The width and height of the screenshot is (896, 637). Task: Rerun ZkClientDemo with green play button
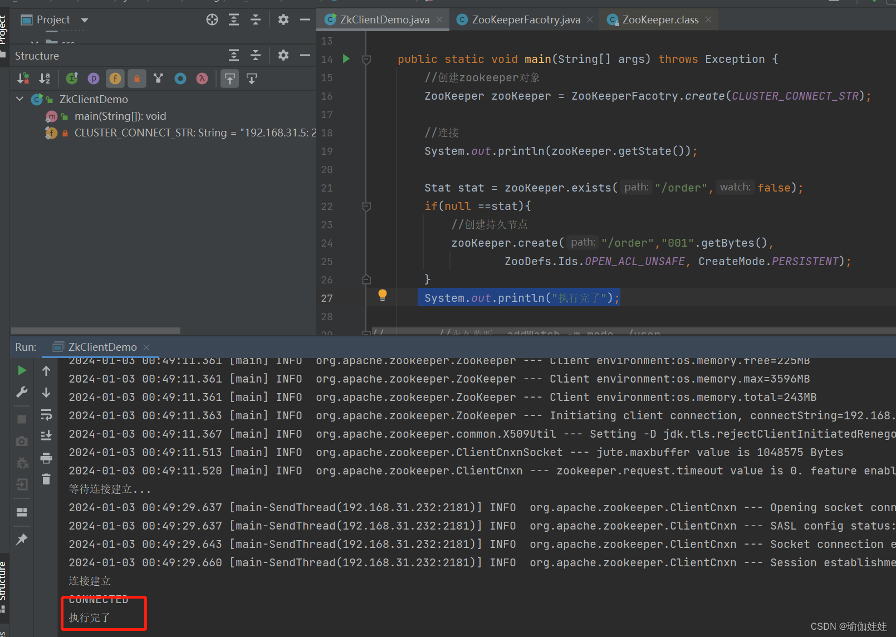tap(22, 370)
